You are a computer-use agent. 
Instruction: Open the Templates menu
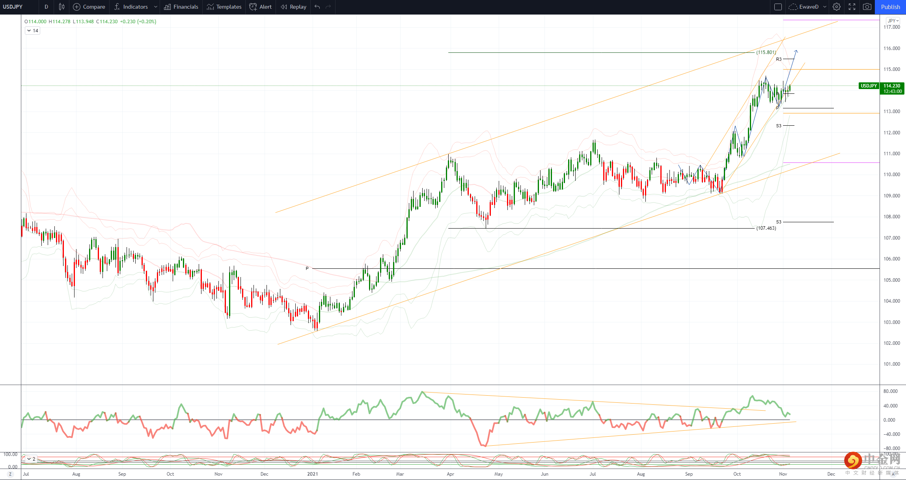point(224,7)
